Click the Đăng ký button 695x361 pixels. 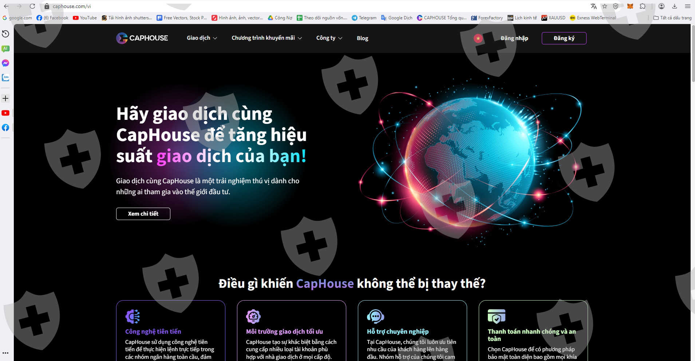tap(564, 38)
